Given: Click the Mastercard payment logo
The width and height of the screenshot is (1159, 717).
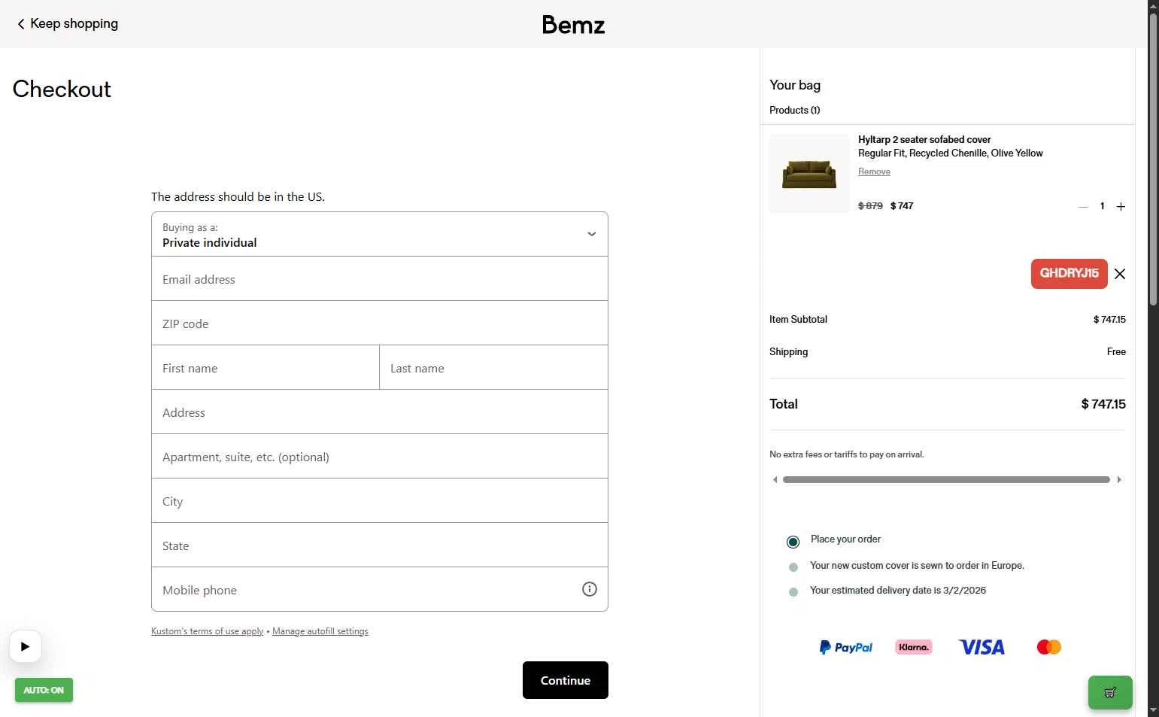Looking at the screenshot, I should tap(1048, 647).
